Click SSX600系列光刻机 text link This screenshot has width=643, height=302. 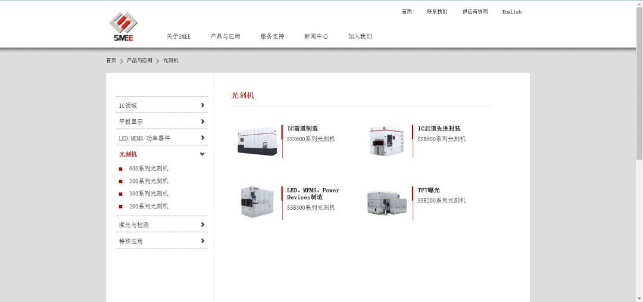311,139
